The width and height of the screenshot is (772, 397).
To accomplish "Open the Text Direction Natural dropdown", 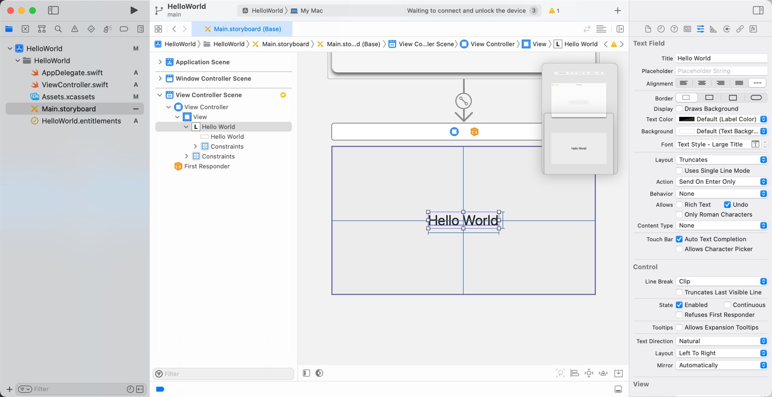I will pyautogui.click(x=722, y=341).
